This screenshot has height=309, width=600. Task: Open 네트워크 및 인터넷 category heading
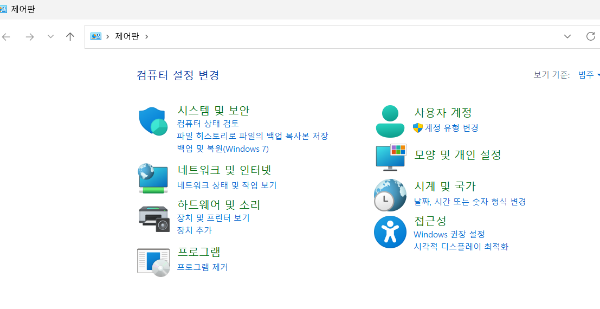tap(224, 170)
